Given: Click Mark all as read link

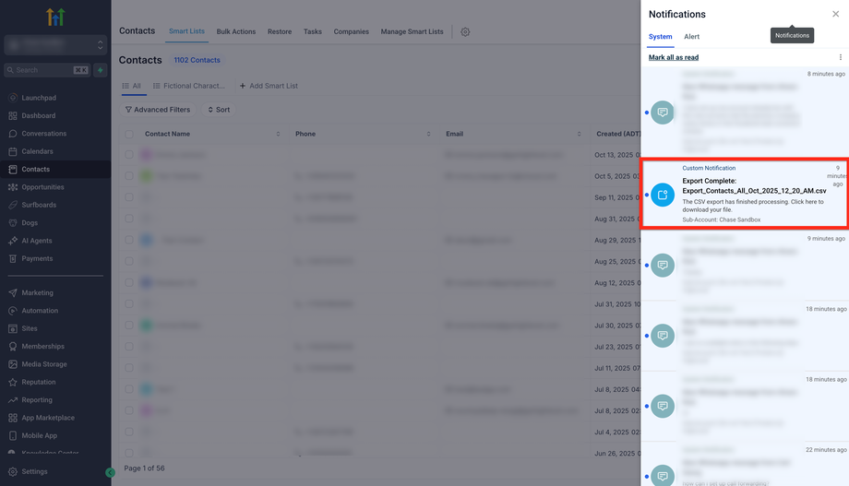Looking at the screenshot, I should pyautogui.click(x=674, y=57).
